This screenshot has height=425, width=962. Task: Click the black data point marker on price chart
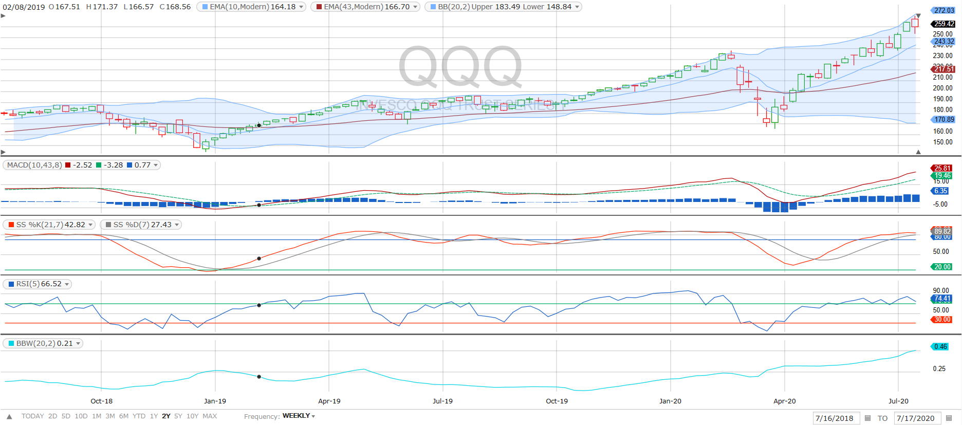click(259, 125)
